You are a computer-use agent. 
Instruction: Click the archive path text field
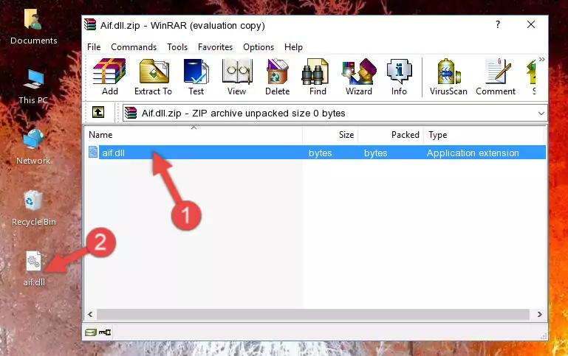click(335, 113)
